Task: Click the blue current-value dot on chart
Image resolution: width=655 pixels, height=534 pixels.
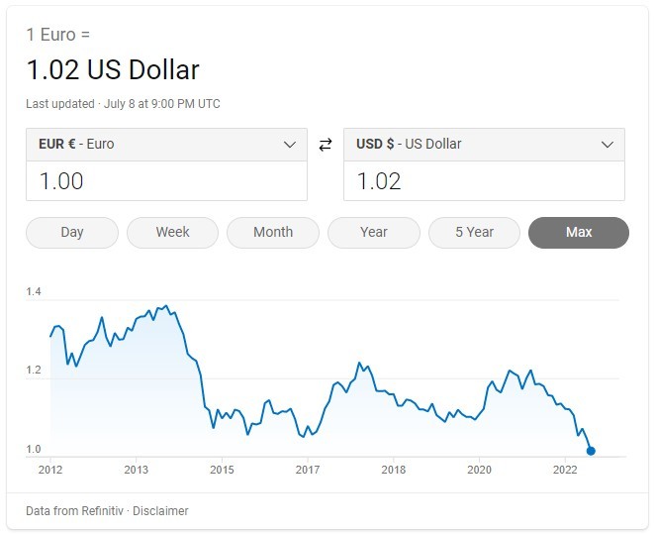Action: (591, 451)
